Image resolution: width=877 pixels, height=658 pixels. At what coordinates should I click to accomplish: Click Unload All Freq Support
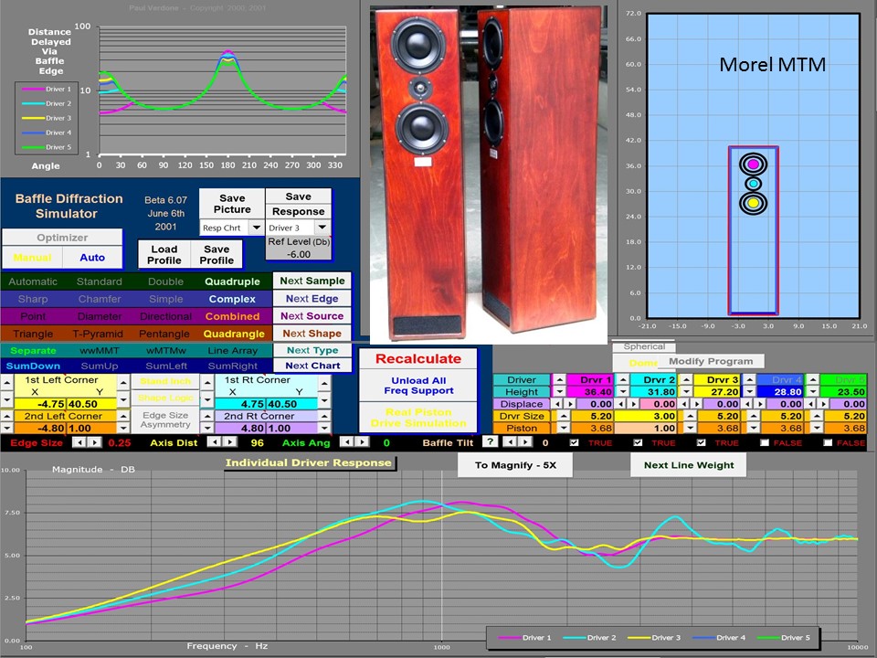pyautogui.click(x=418, y=386)
